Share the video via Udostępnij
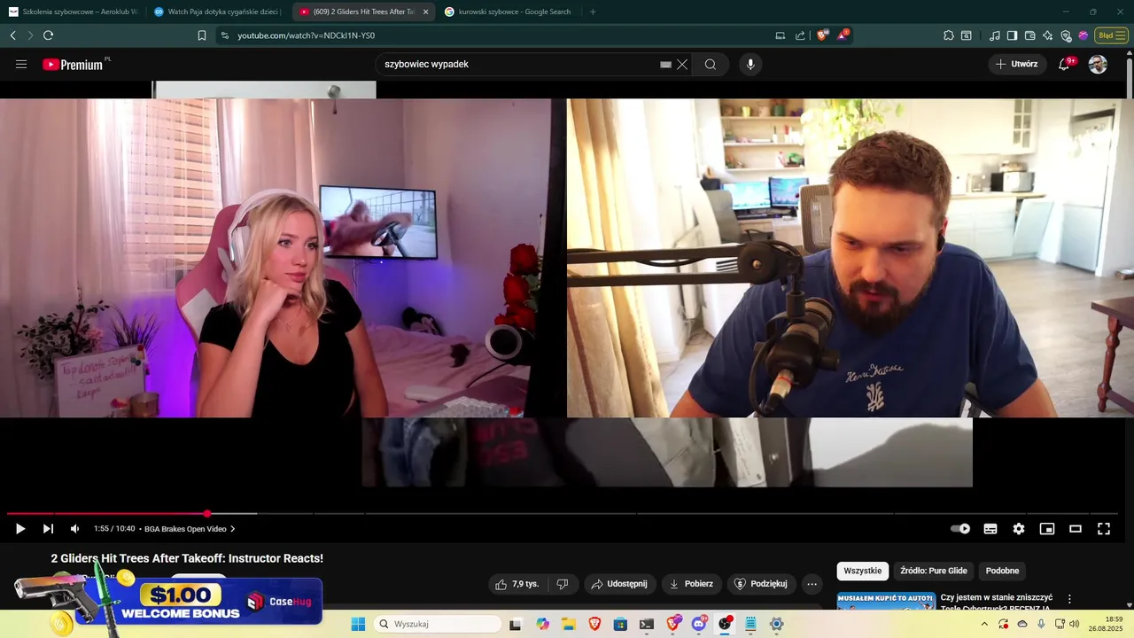Screen dimensions: 1134x638 coord(619,584)
